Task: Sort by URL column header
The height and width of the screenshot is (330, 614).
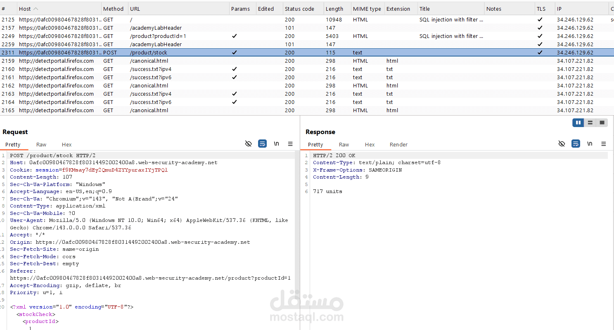Action: coord(178,9)
